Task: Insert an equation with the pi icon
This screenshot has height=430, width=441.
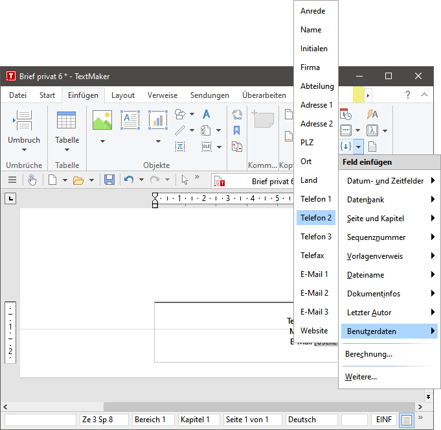Action: (x=180, y=147)
